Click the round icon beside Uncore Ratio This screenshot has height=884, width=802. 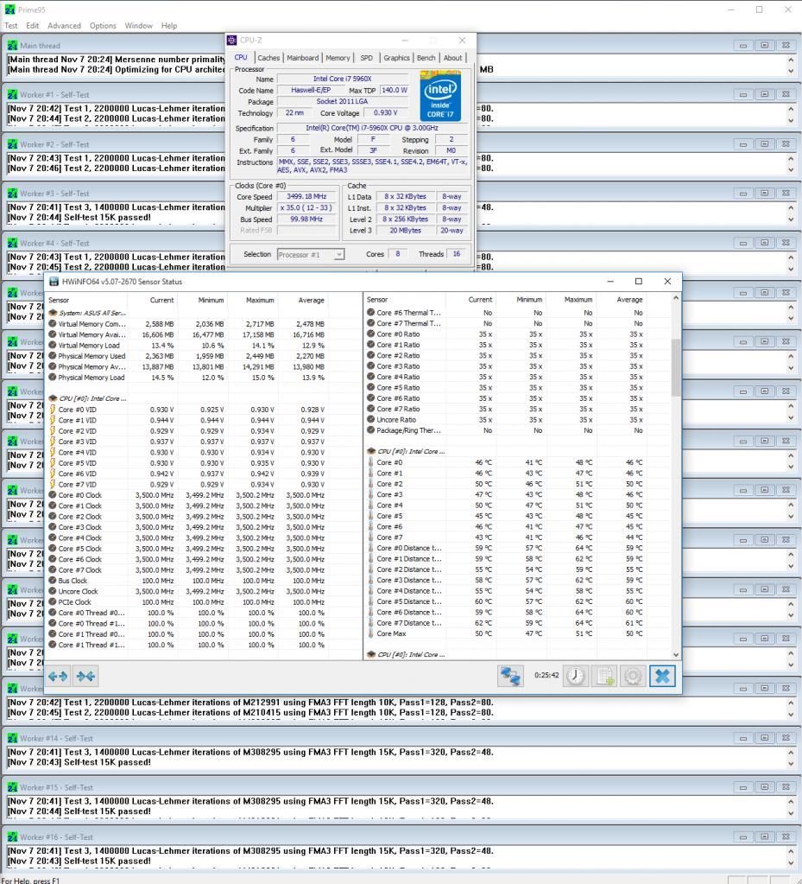tap(370, 419)
